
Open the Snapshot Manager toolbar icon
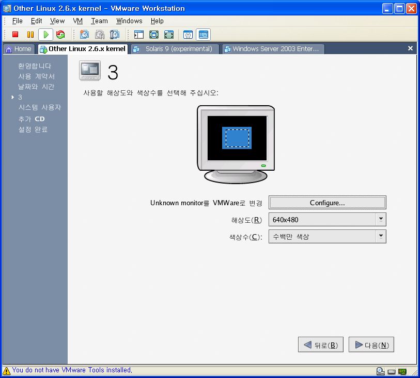[x=115, y=35]
